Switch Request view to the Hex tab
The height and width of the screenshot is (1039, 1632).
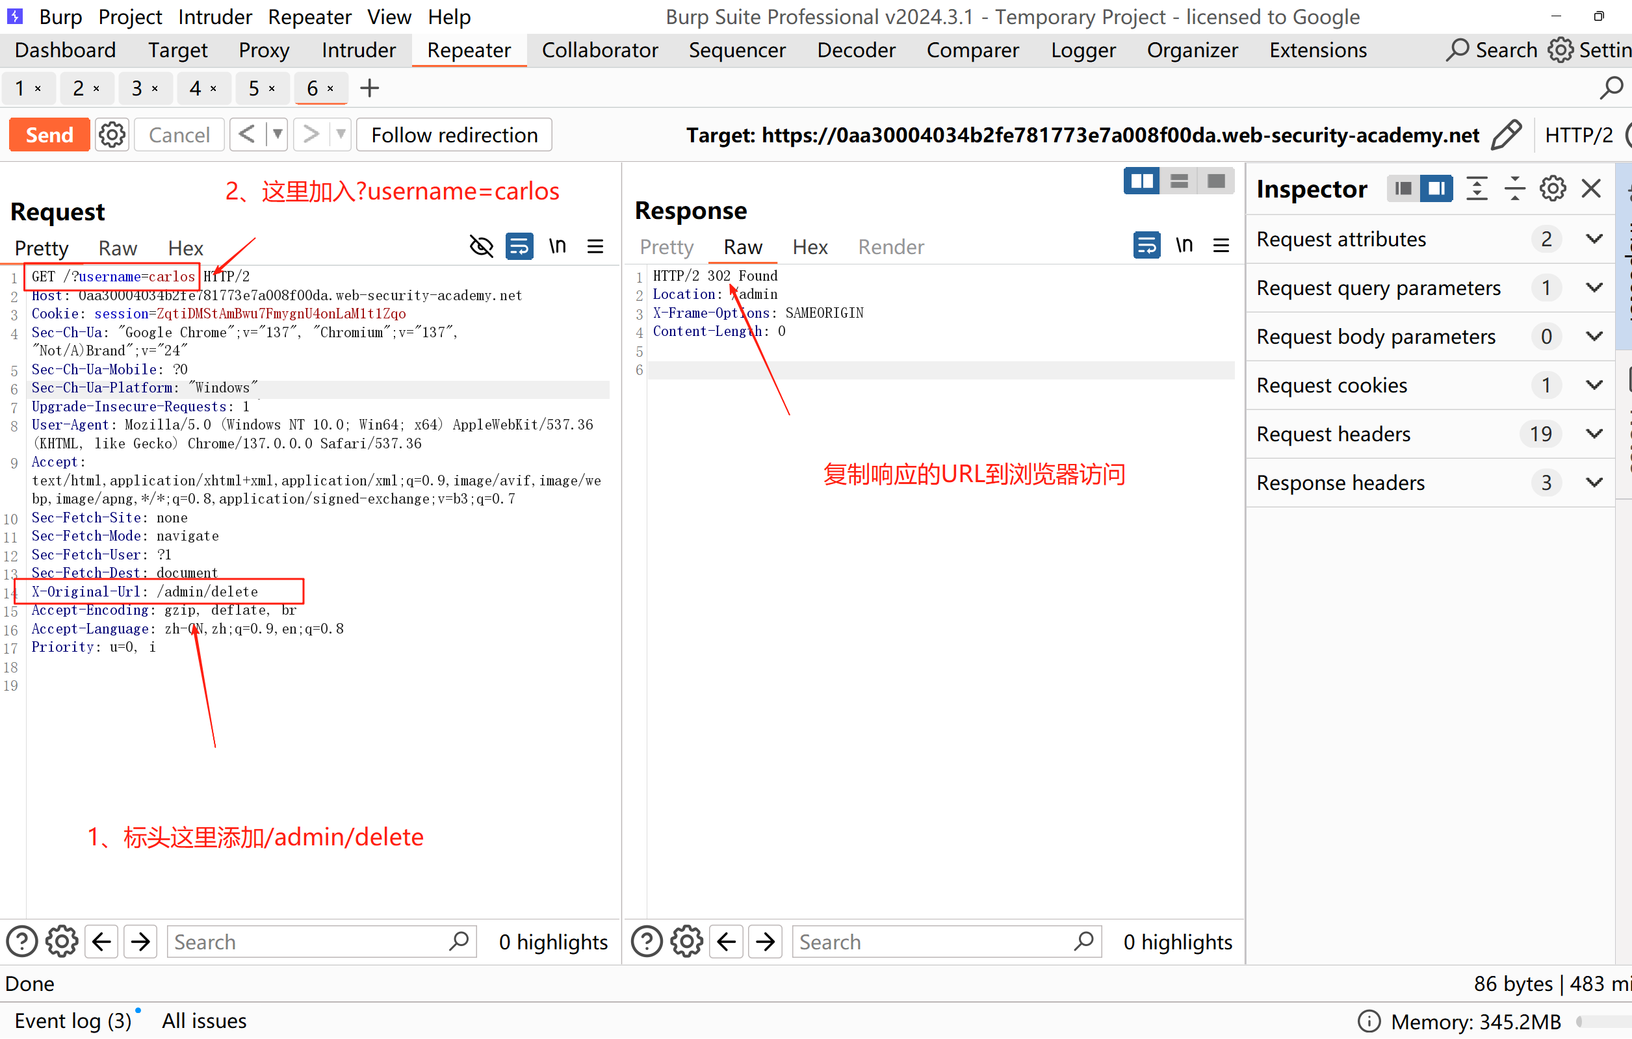(185, 248)
